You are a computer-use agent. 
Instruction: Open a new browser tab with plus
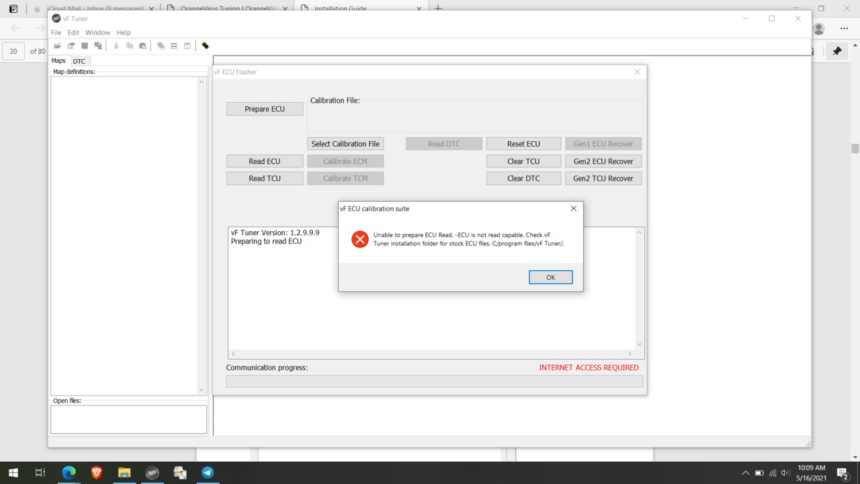438,8
